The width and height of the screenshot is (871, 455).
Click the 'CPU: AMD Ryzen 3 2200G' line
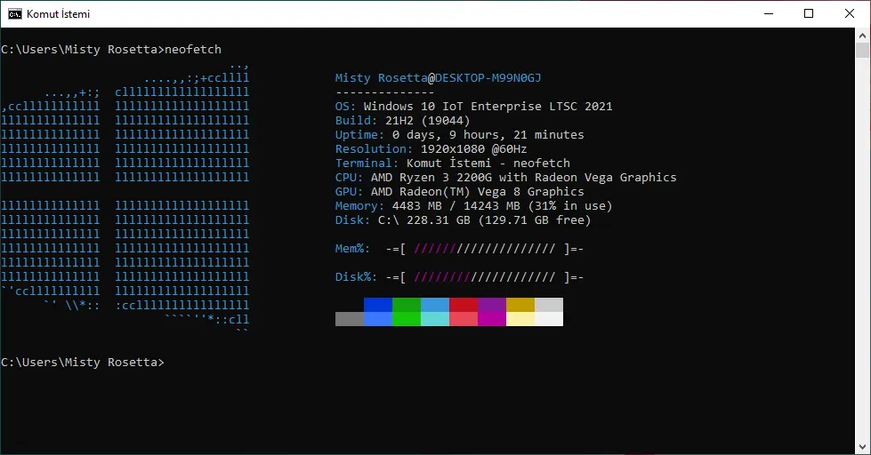click(506, 178)
